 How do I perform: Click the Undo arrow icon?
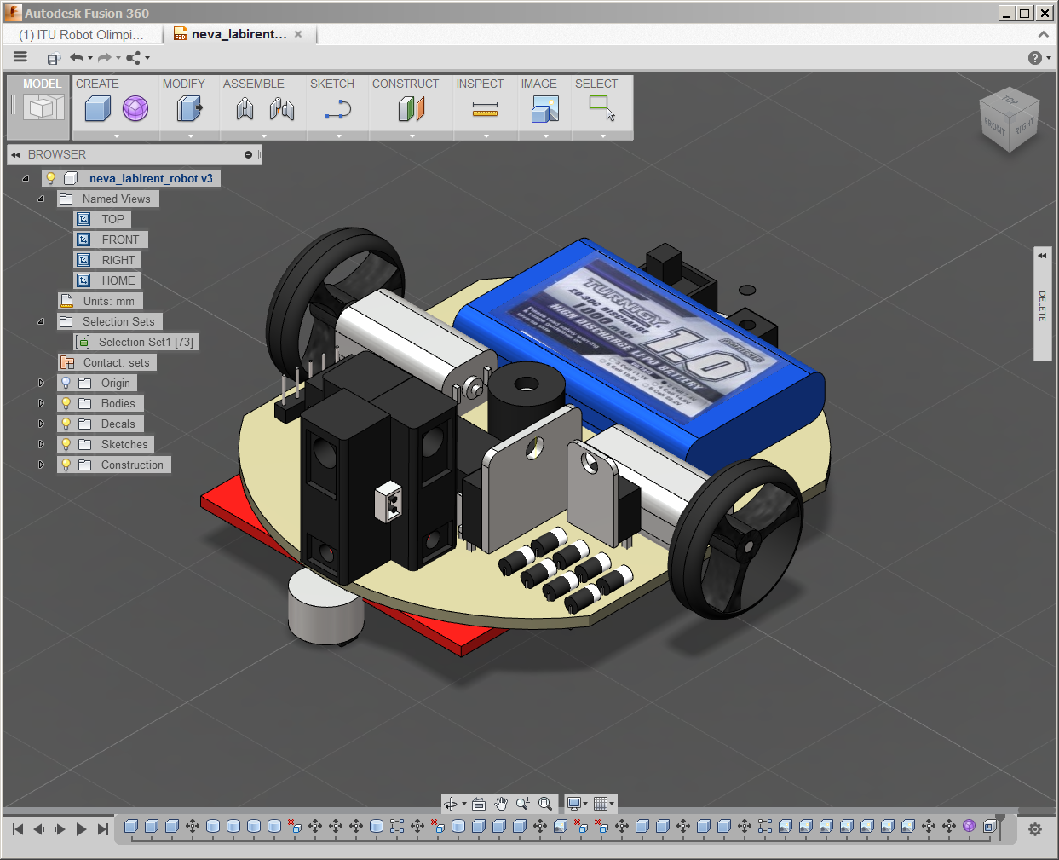(78, 58)
